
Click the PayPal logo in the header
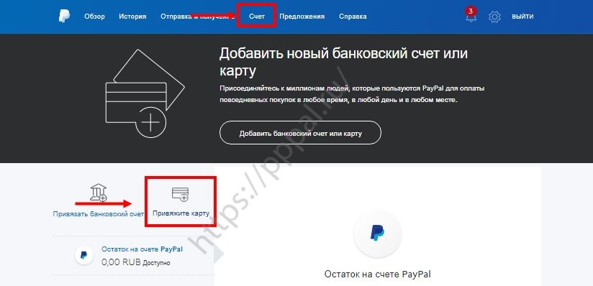click(64, 17)
